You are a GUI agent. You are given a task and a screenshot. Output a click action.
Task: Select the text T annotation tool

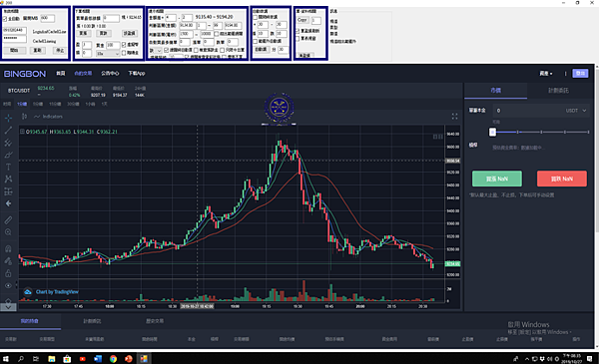[8, 167]
